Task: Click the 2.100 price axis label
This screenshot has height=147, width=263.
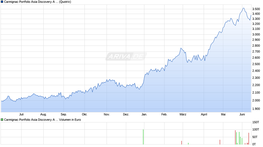Action: pos(256,93)
